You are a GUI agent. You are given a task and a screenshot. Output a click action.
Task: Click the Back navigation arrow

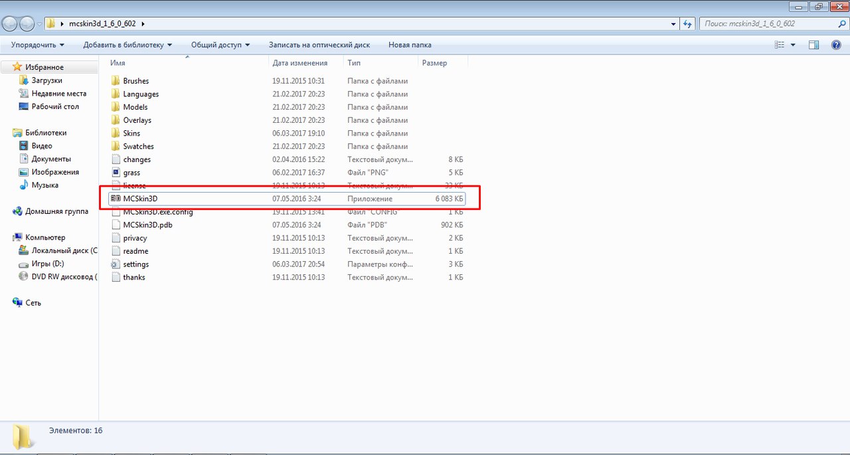[11, 24]
